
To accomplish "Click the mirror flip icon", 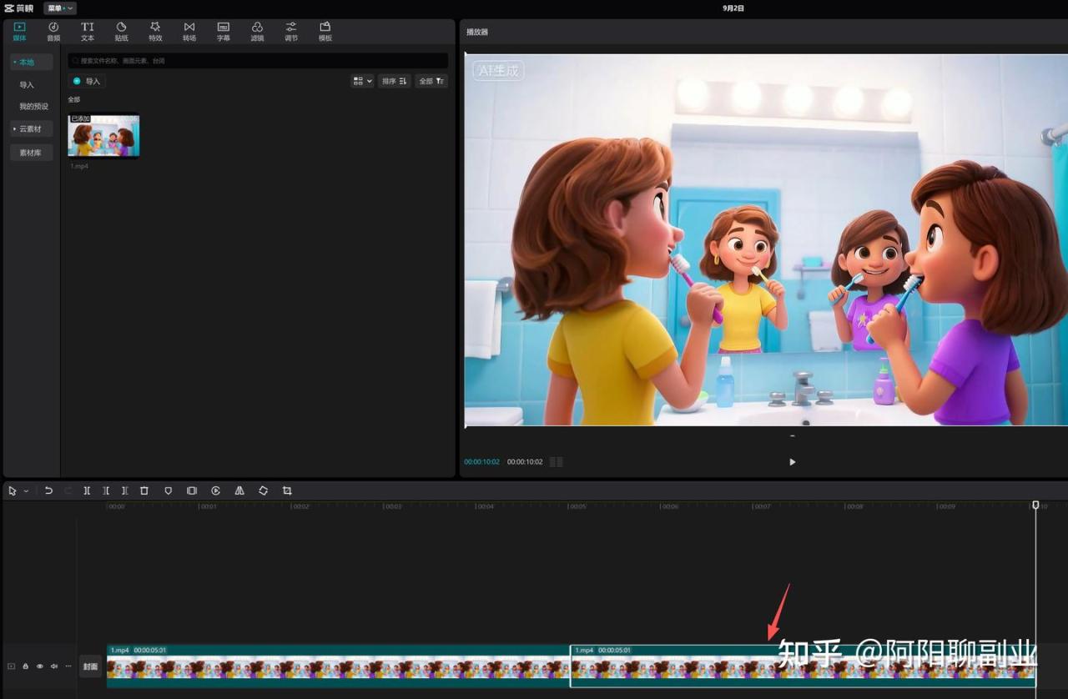I will tap(239, 491).
